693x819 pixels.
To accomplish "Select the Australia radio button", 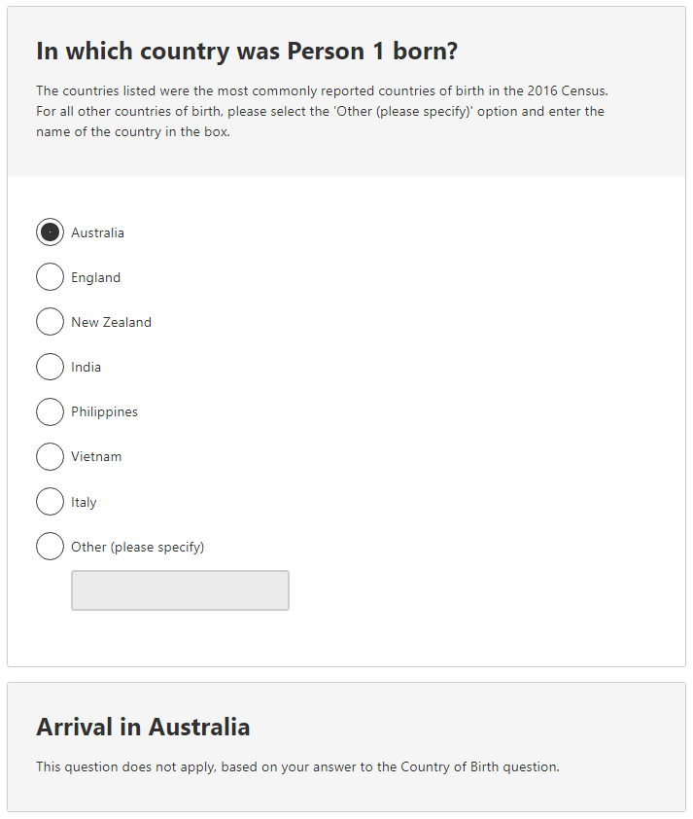I will (x=50, y=231).
